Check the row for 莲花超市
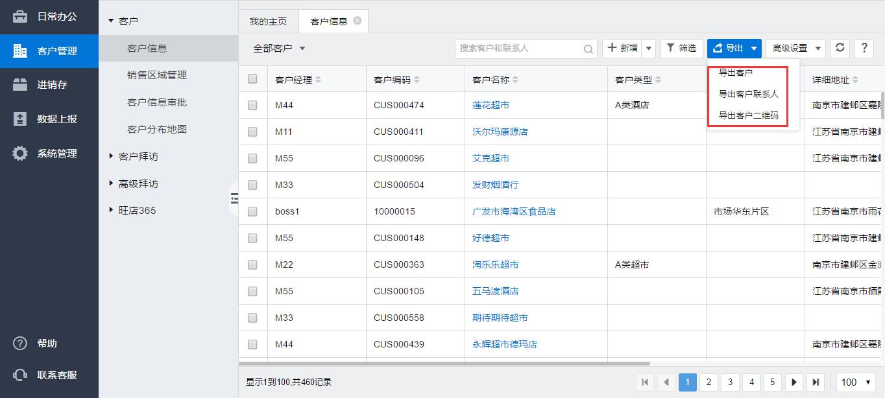This screenshot has width=885, height=398. (252, 105)
